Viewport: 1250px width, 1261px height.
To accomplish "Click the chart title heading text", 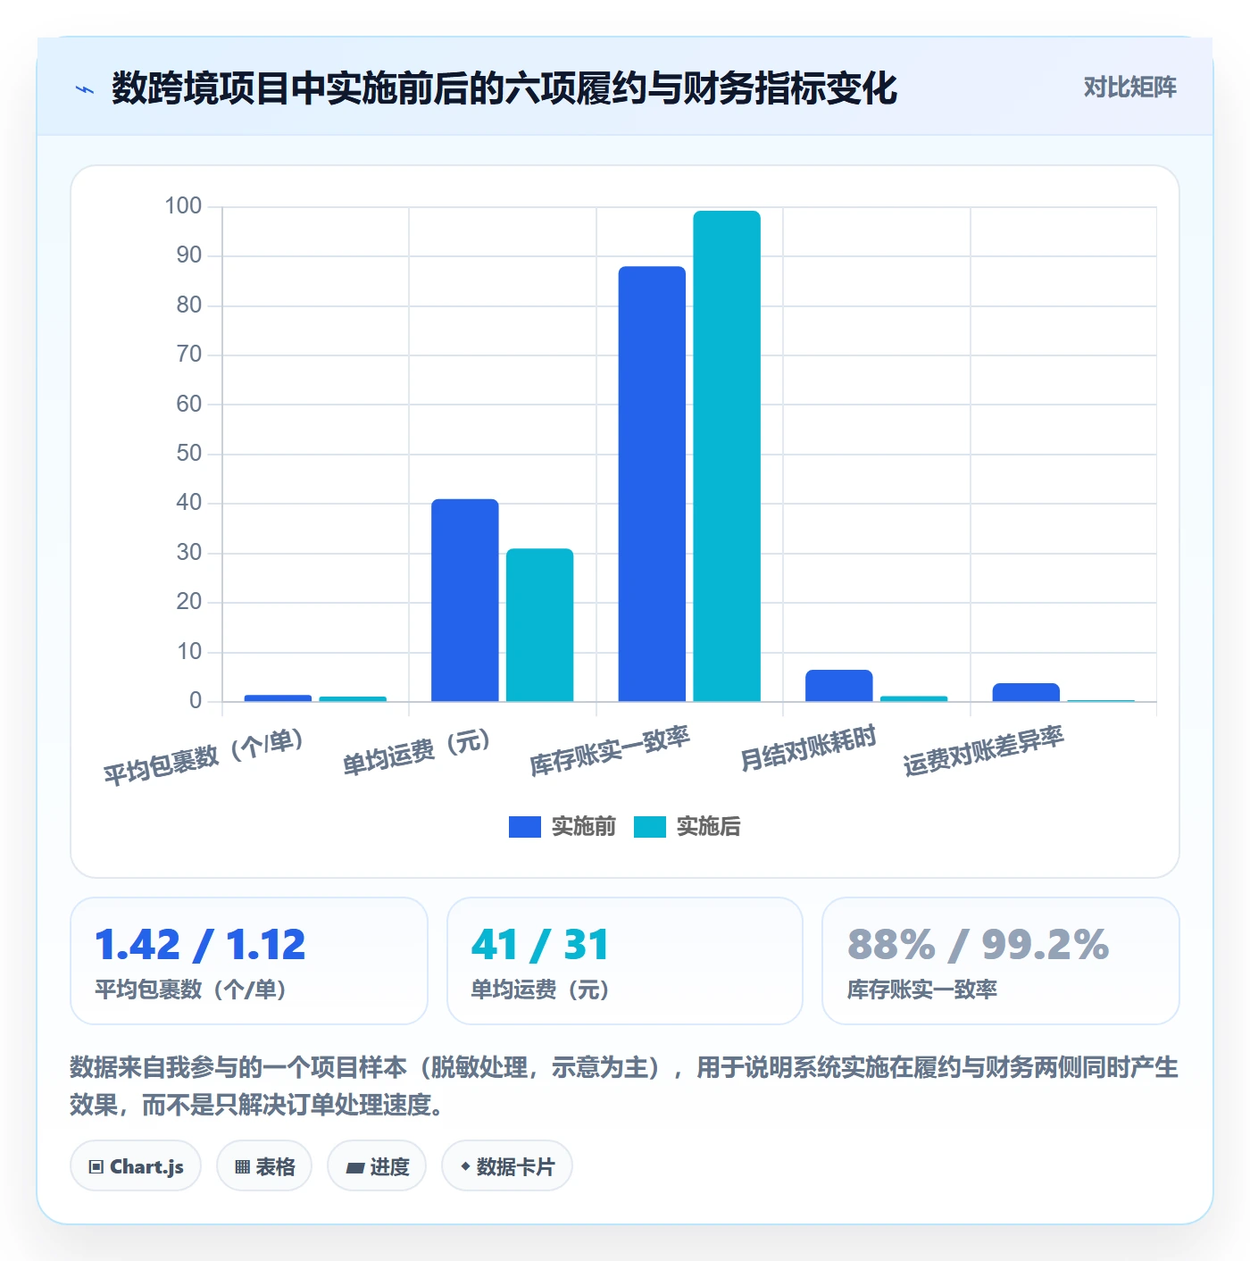I will tap(504, 88).
